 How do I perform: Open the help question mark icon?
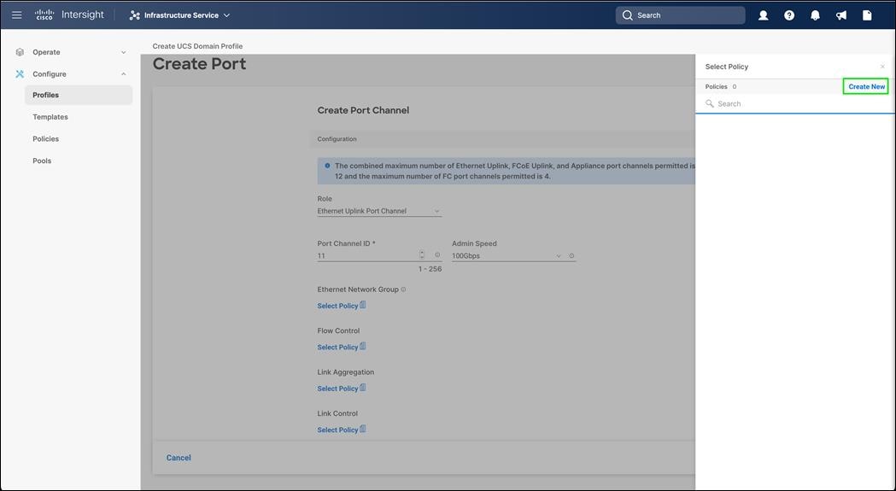(789, 15)
